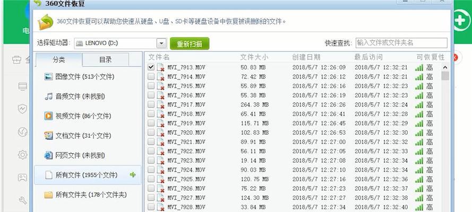
Task: Select 文档文件 (31个文件) category
Action: [88, 136]
